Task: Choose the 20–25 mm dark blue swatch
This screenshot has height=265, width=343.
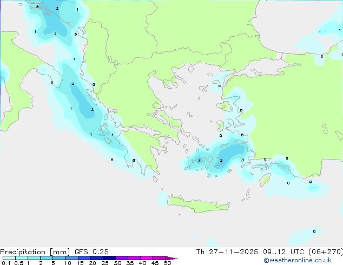Action: point(96,258)
